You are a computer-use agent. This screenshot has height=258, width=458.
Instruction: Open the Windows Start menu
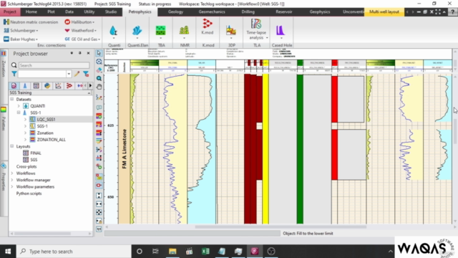point(8,252)
